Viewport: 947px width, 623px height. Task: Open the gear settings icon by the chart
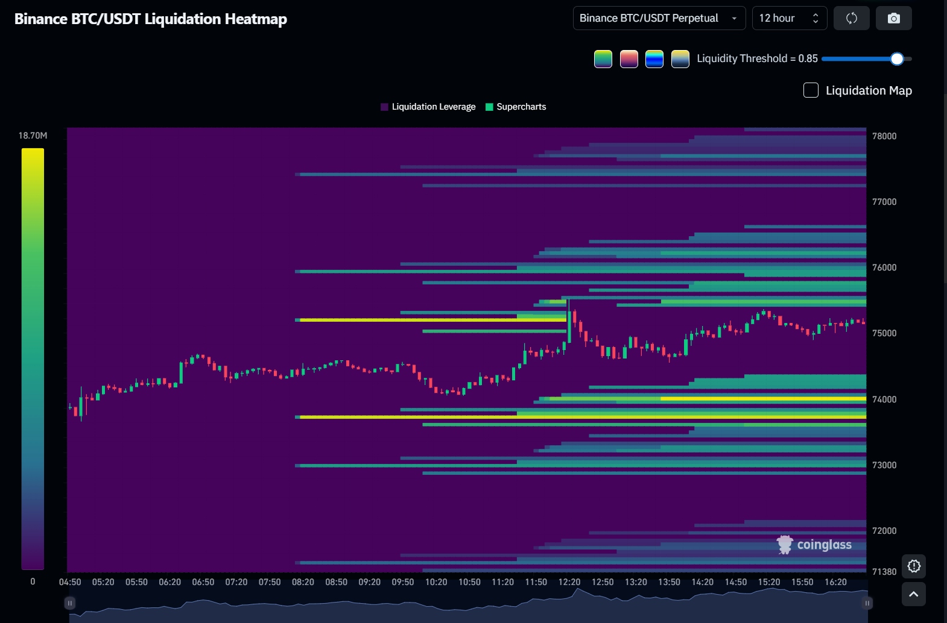(x=914, y=566)
